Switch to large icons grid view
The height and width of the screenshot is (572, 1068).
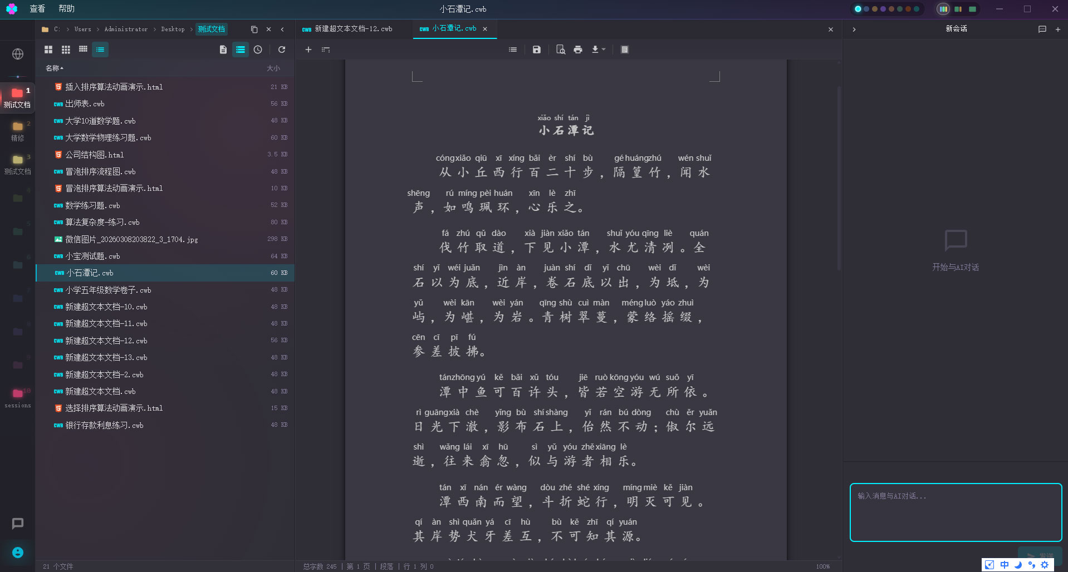tap(48, 50)
